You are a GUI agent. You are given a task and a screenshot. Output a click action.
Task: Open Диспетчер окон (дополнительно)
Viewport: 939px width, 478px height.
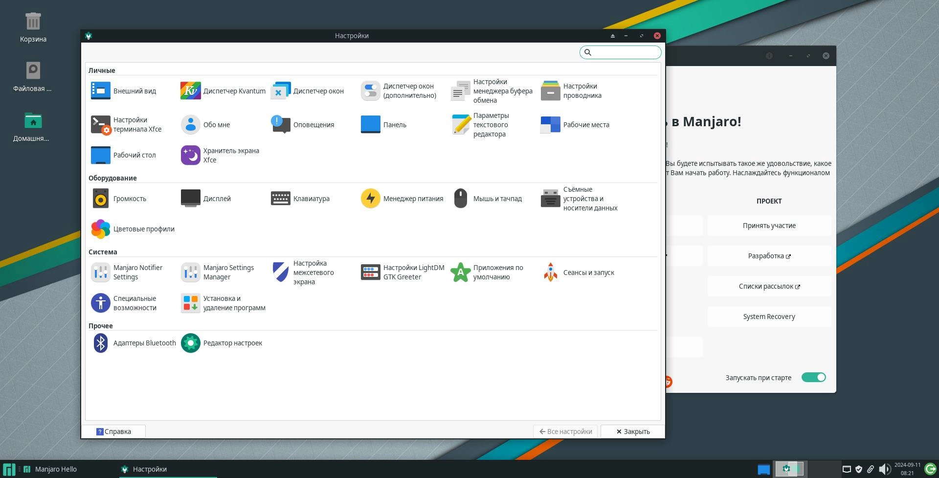(399, 91)
